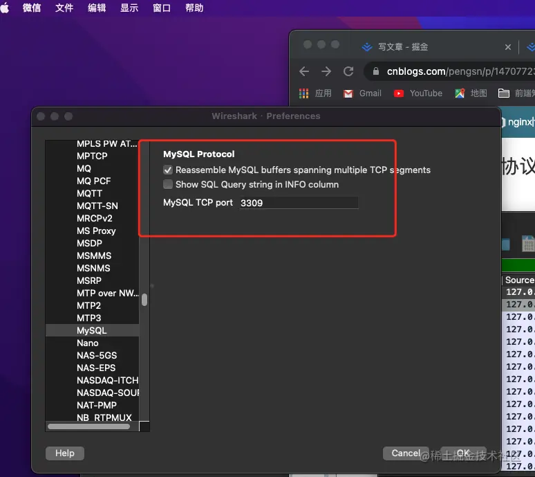The width and height of the screenshot is (535, 477).
Task: Go forward in the browser
Action: (326, 71)
